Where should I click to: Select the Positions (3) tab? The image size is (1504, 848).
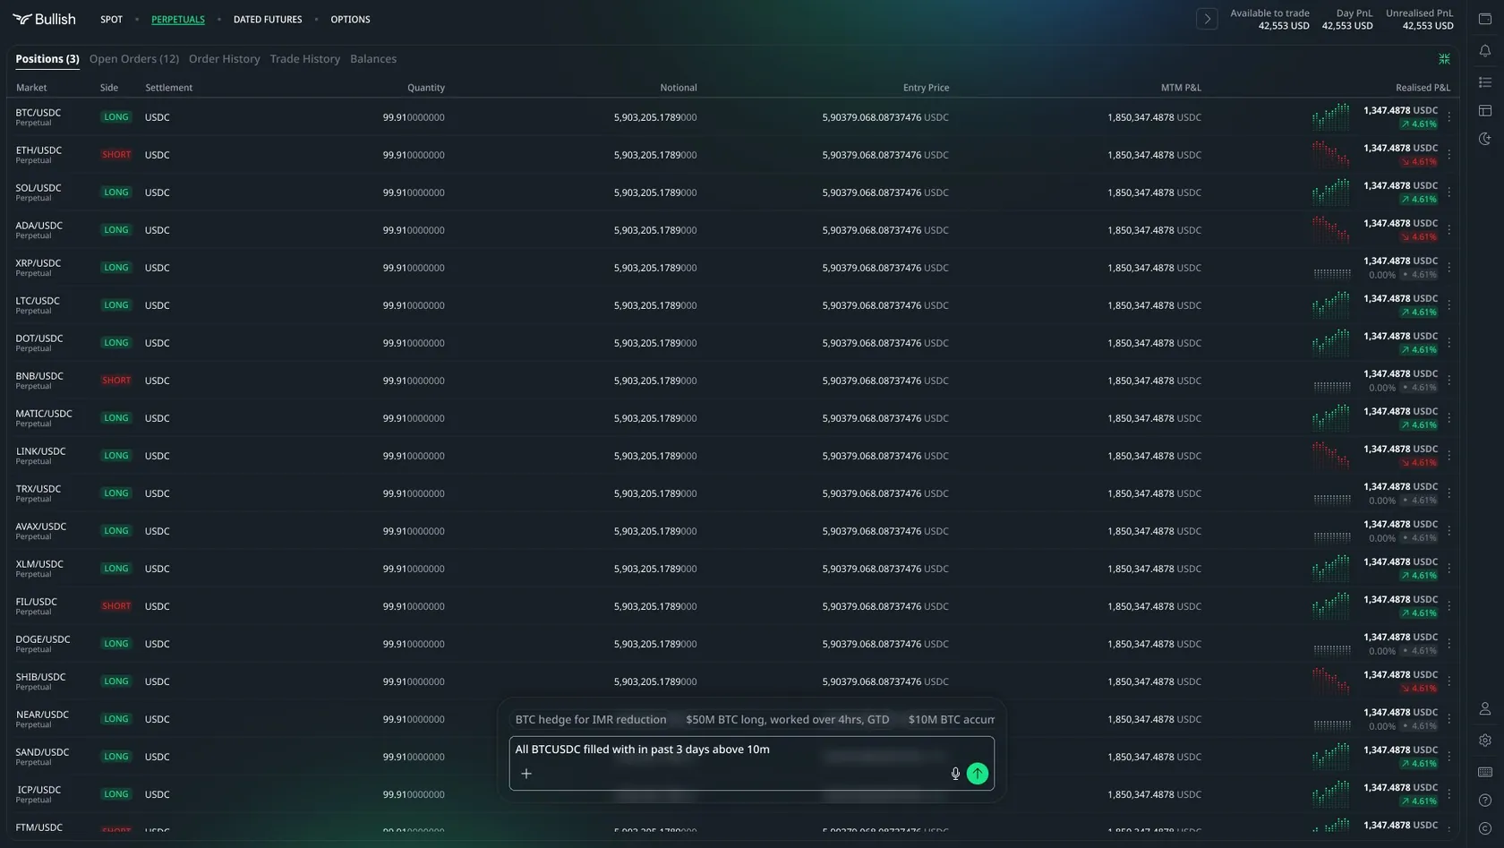click(x=47, y=59)
